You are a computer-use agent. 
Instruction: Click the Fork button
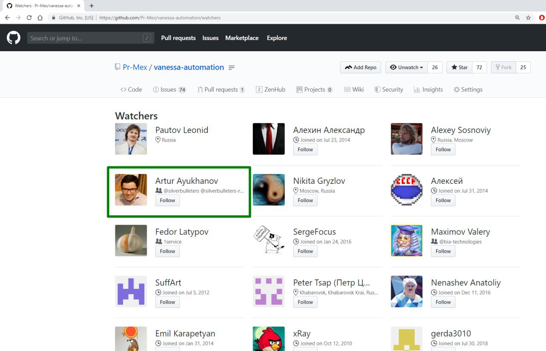(503, 67)
